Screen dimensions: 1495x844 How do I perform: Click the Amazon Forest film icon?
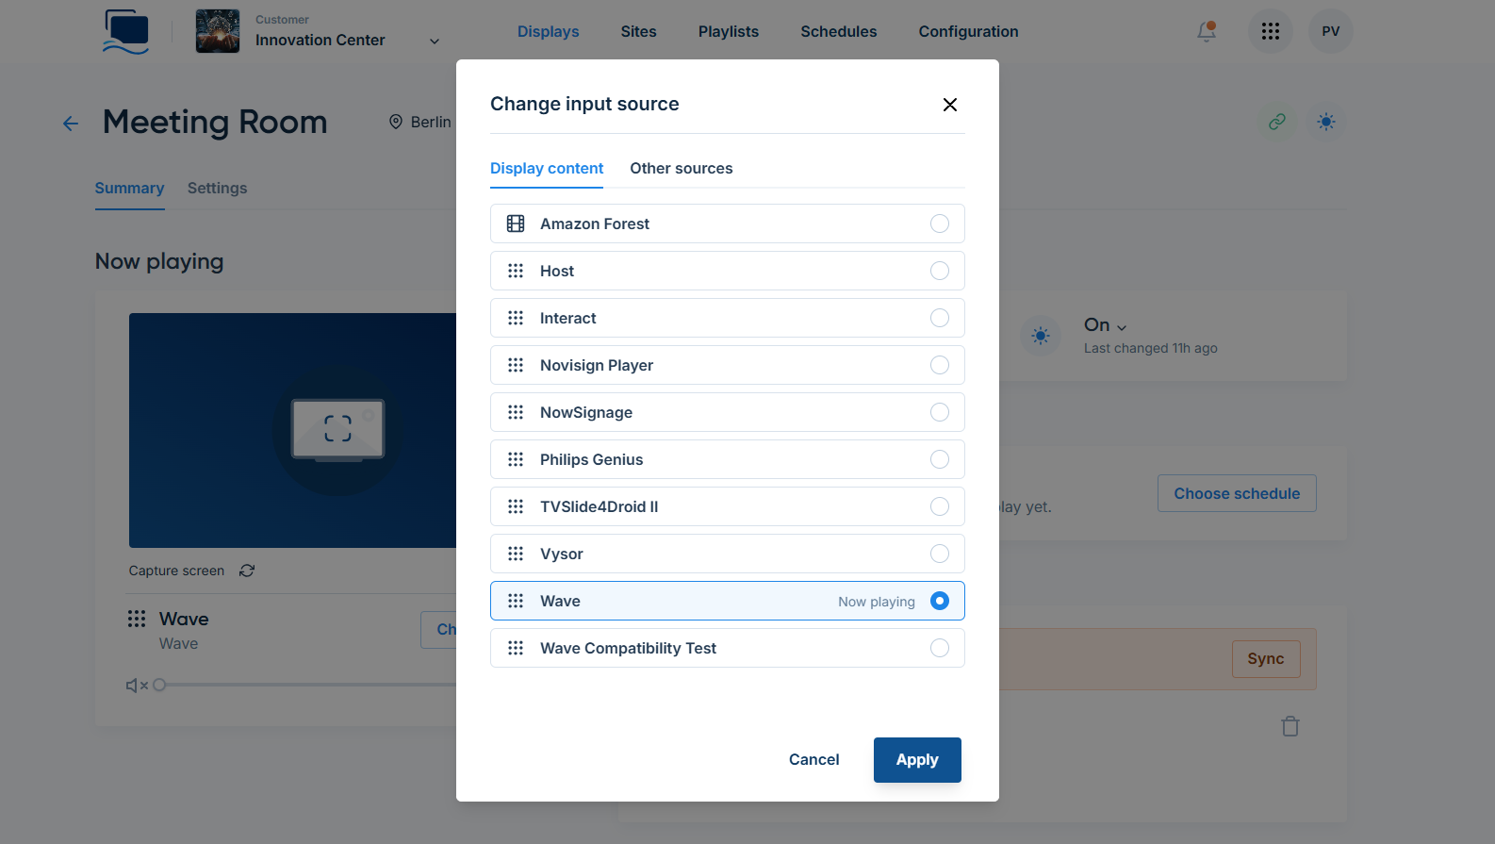[x=516, y=223]
